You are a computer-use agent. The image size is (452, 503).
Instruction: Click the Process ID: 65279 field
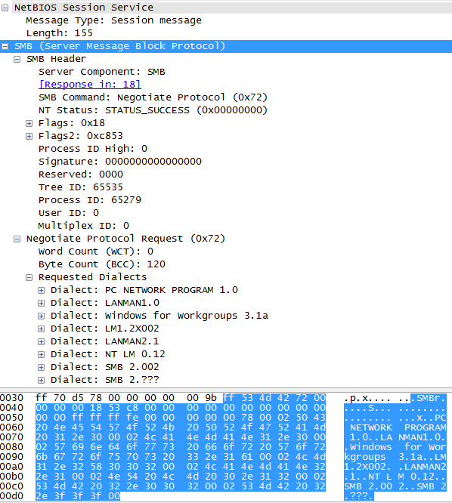tap(89, 200)
